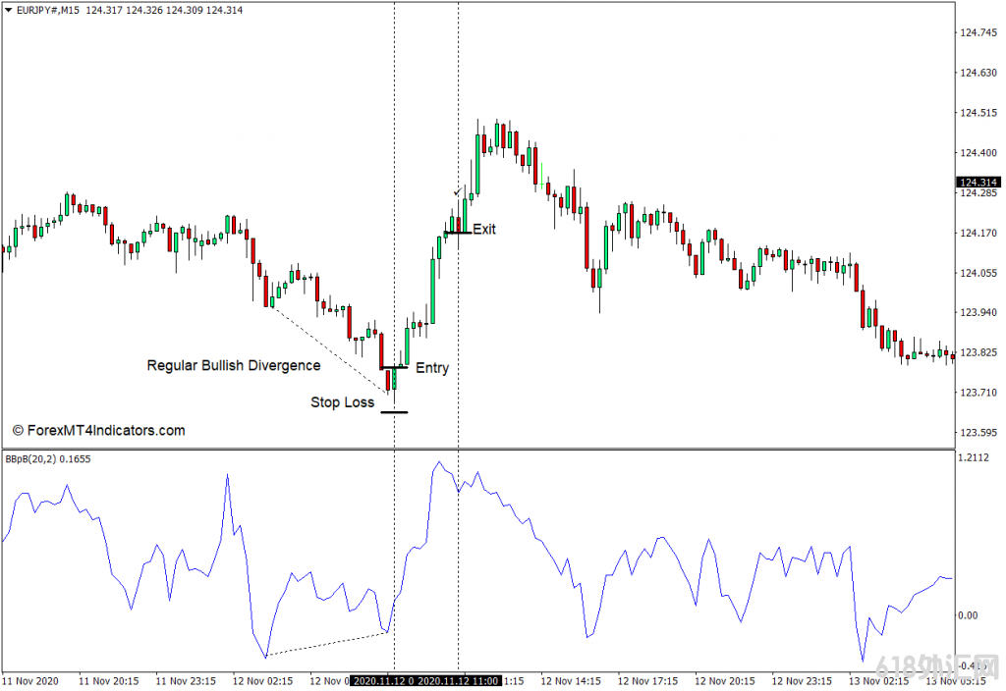1006x691 pixels.
Task: Select the dotted trendline in the BBpB indicator panel
Action: pos(324,644)
